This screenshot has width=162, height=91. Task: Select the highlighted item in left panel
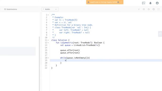coord(18,51)
